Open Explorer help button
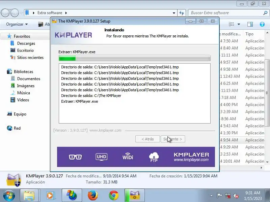 tap(262, 24)
